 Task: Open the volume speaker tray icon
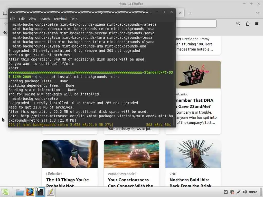pyautogui.click(x=245, y=192)
